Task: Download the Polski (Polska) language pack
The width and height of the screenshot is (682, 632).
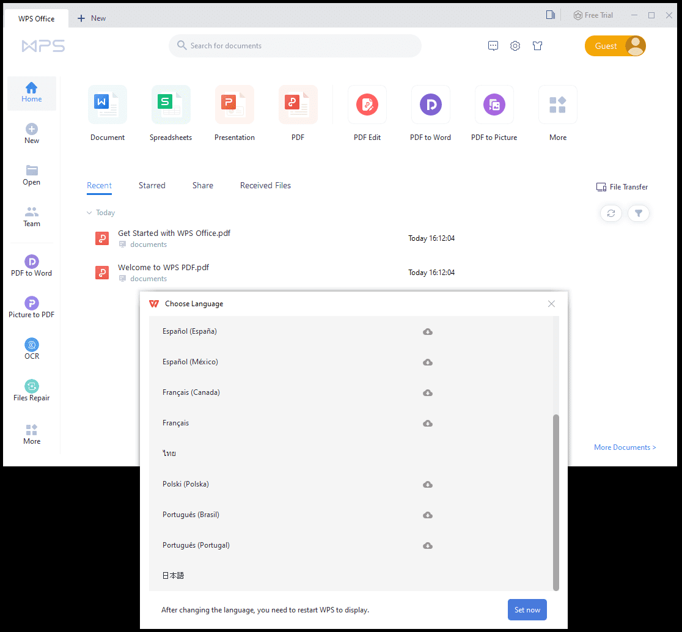Action: point(428,484)
